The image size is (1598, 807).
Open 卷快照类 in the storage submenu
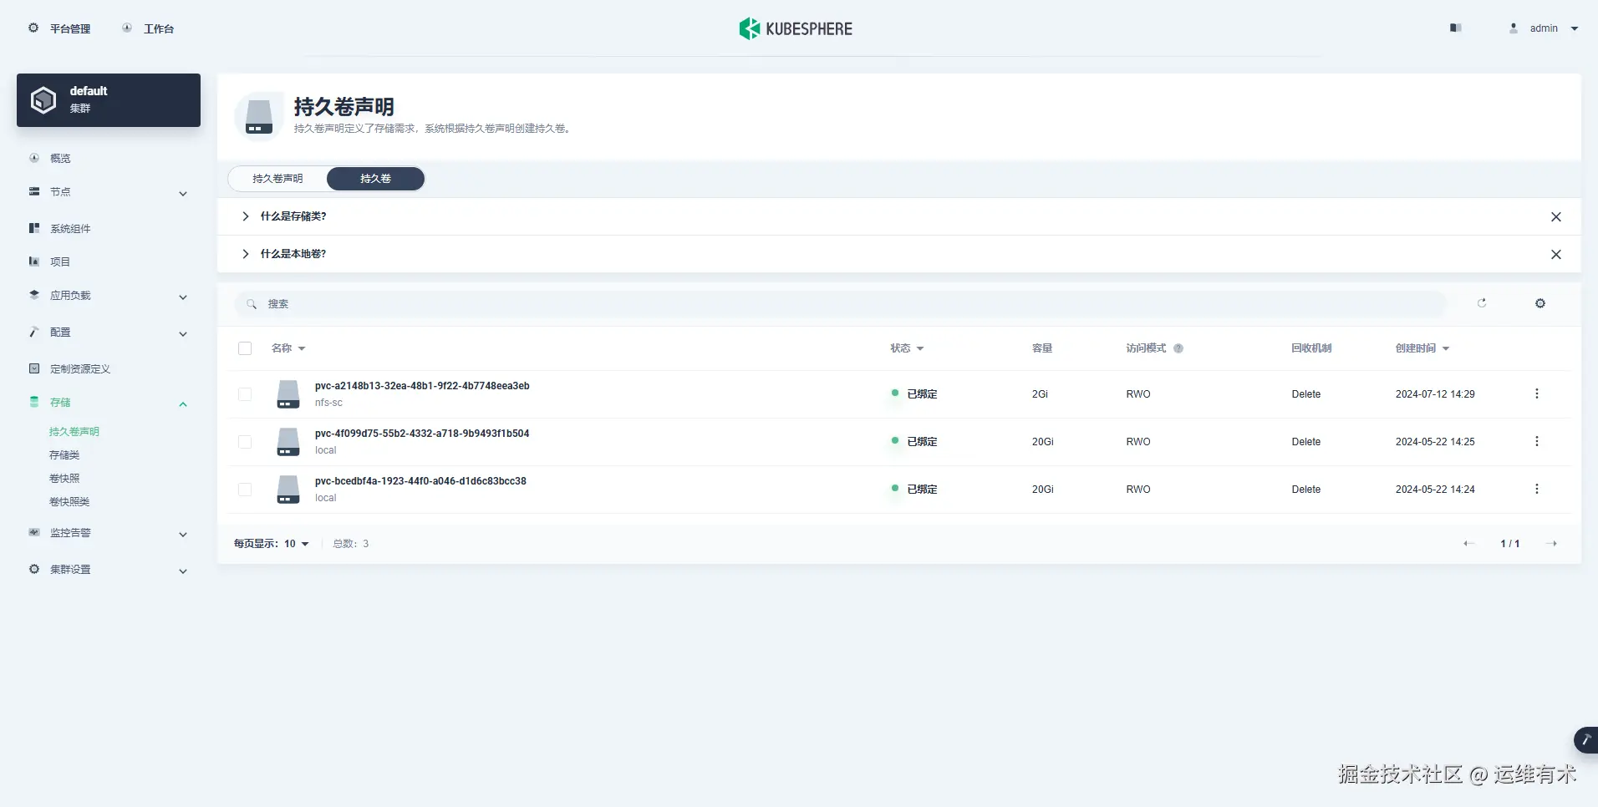pyautogui.click(x=69, y=502)
